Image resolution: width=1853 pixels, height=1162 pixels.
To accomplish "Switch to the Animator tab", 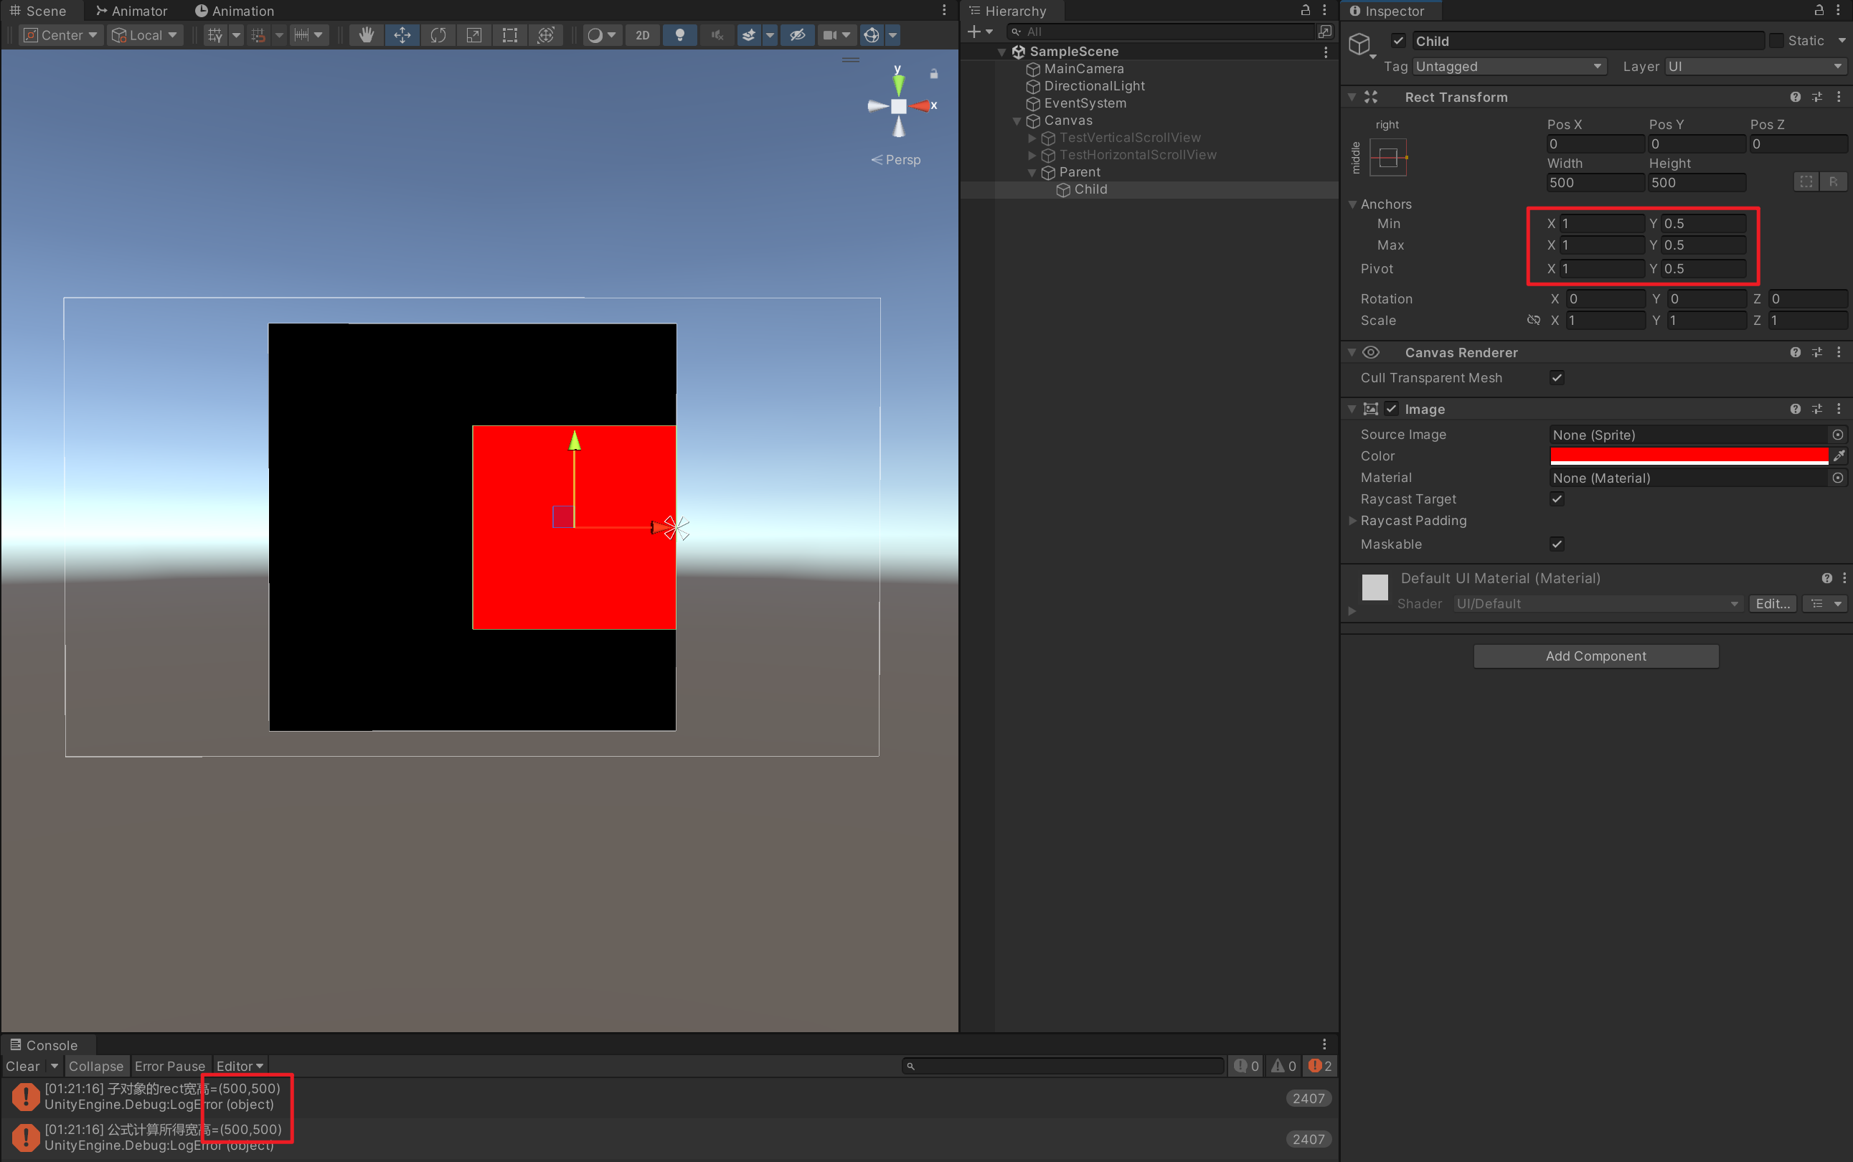I will pos(131,11).
